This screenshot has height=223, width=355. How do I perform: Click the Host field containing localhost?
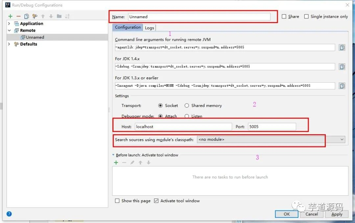pyautogui.click(x=183, y=127)
